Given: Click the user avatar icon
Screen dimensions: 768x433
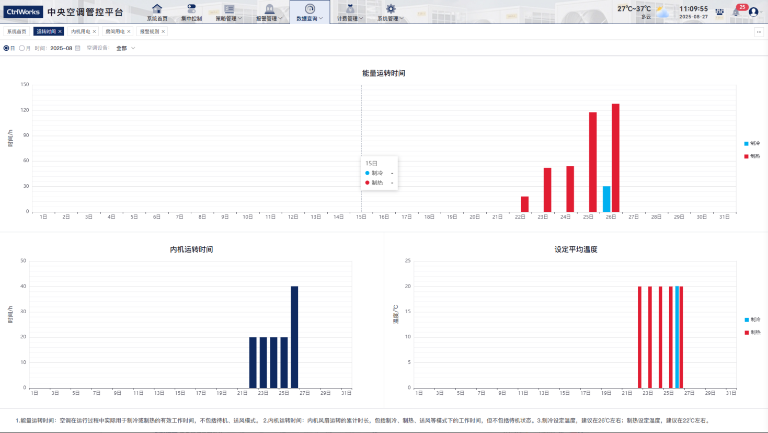Looking at the screenshot, I should click(x=753, y=12).
